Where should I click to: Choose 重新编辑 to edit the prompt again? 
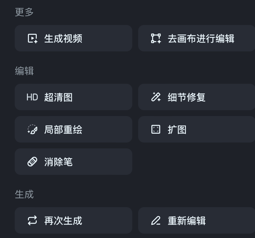[186, 221]
